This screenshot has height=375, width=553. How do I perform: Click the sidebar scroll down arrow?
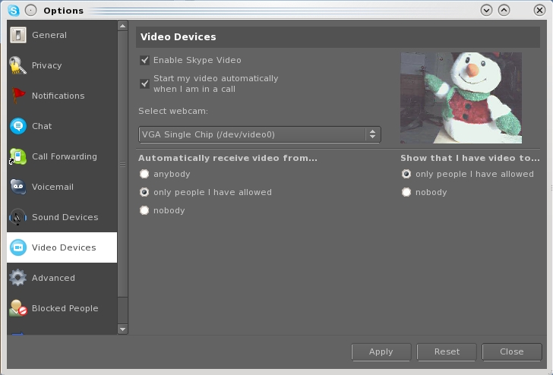tap(122, 329)
